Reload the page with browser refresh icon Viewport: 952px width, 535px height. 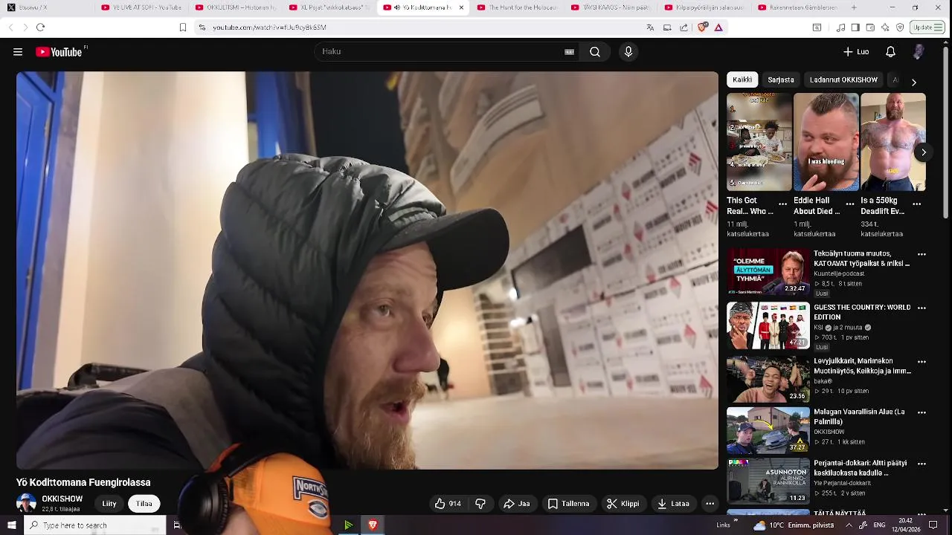pos(40,27)
